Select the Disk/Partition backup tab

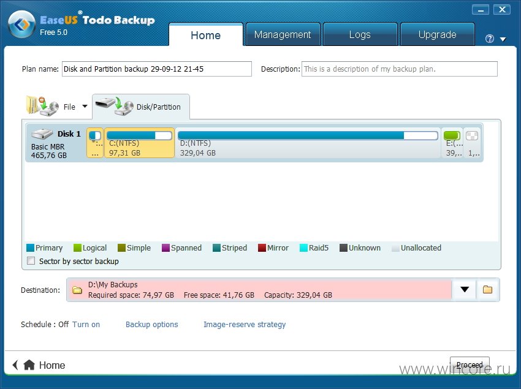[141, 107]
